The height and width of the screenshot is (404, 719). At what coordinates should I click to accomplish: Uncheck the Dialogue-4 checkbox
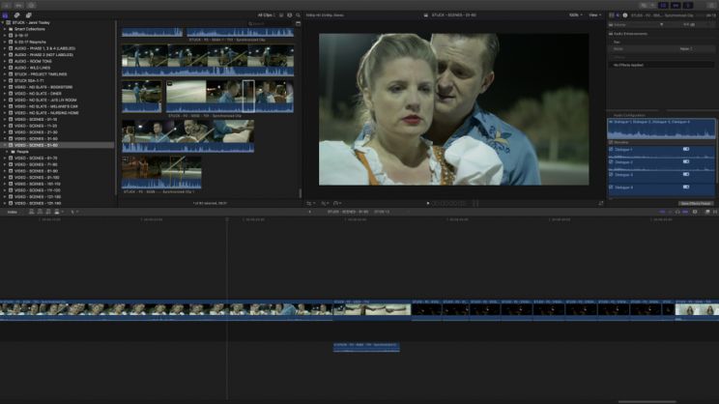pos(611,188)
